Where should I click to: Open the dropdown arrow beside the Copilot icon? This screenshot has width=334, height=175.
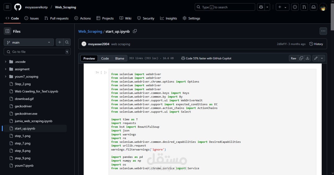[267, 7]
